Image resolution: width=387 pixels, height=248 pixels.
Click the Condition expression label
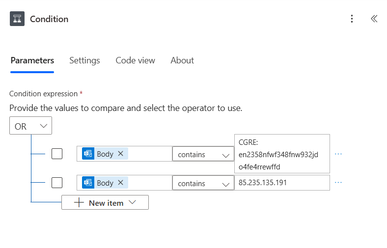(x=43, y=94)
